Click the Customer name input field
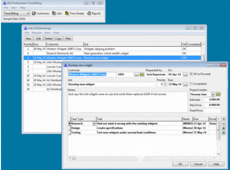 coord(92,75)
